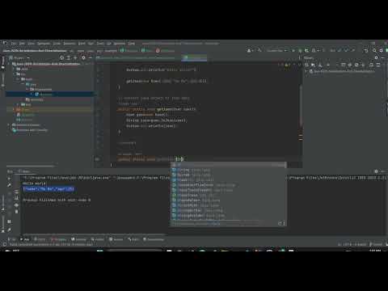Clear console with trash icon
Image resolution: width=388 pixels, height=291 pixels.
[x=16, y=212]
